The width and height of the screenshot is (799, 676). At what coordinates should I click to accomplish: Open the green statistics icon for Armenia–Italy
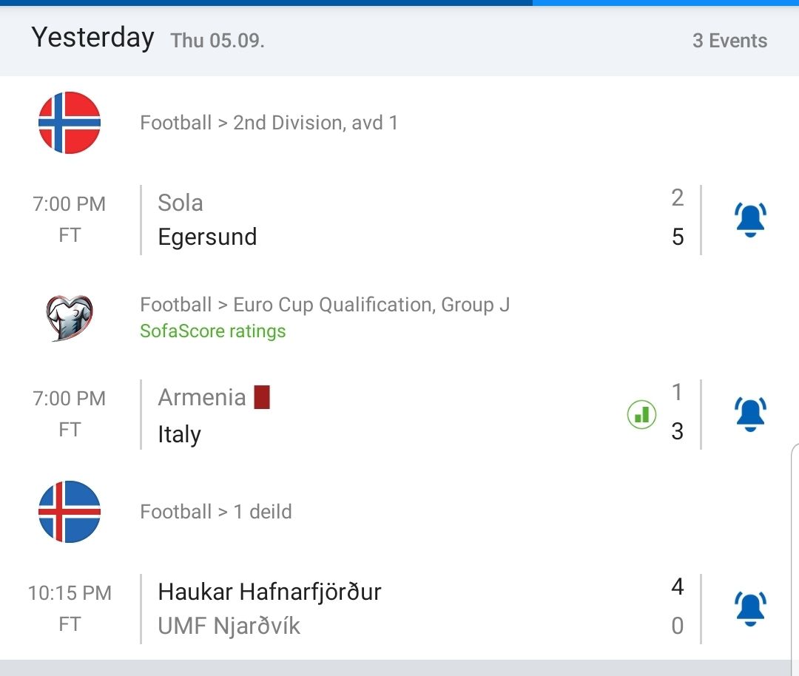pos(641,414)
